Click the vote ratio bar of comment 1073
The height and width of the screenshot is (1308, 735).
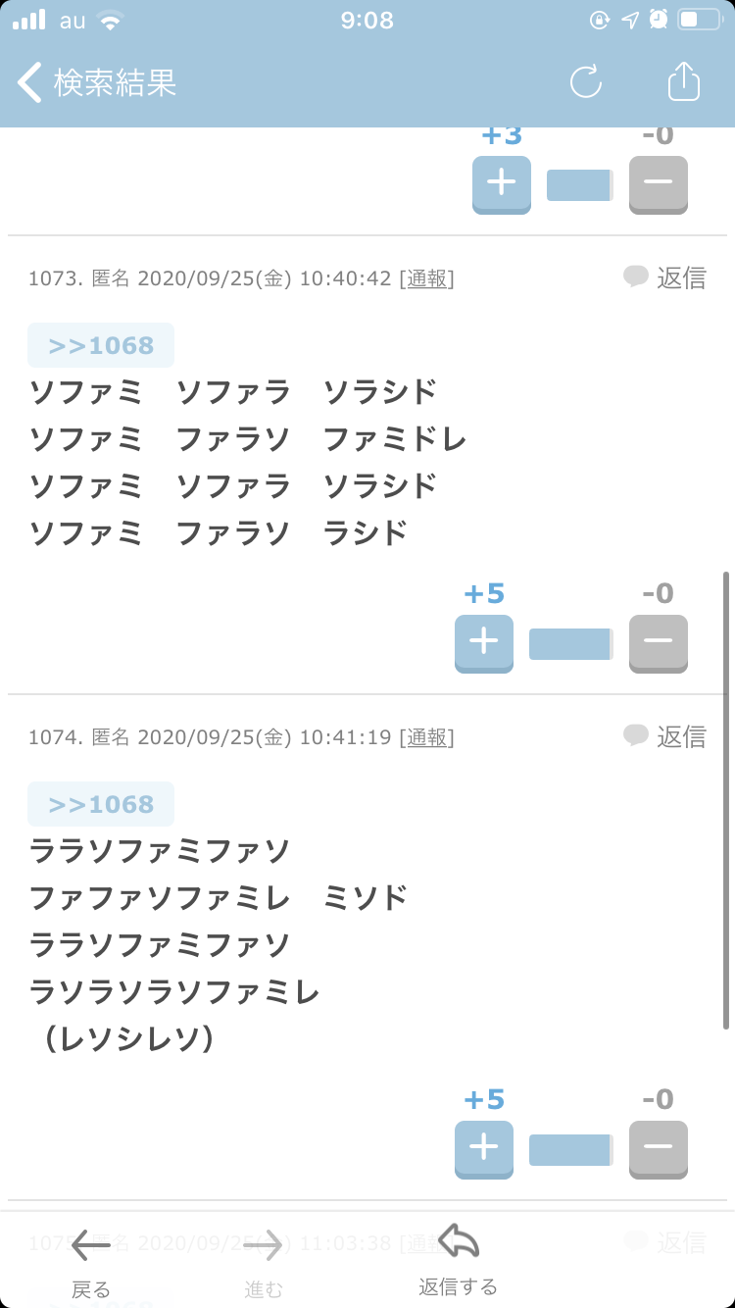[x=571, y=644]
